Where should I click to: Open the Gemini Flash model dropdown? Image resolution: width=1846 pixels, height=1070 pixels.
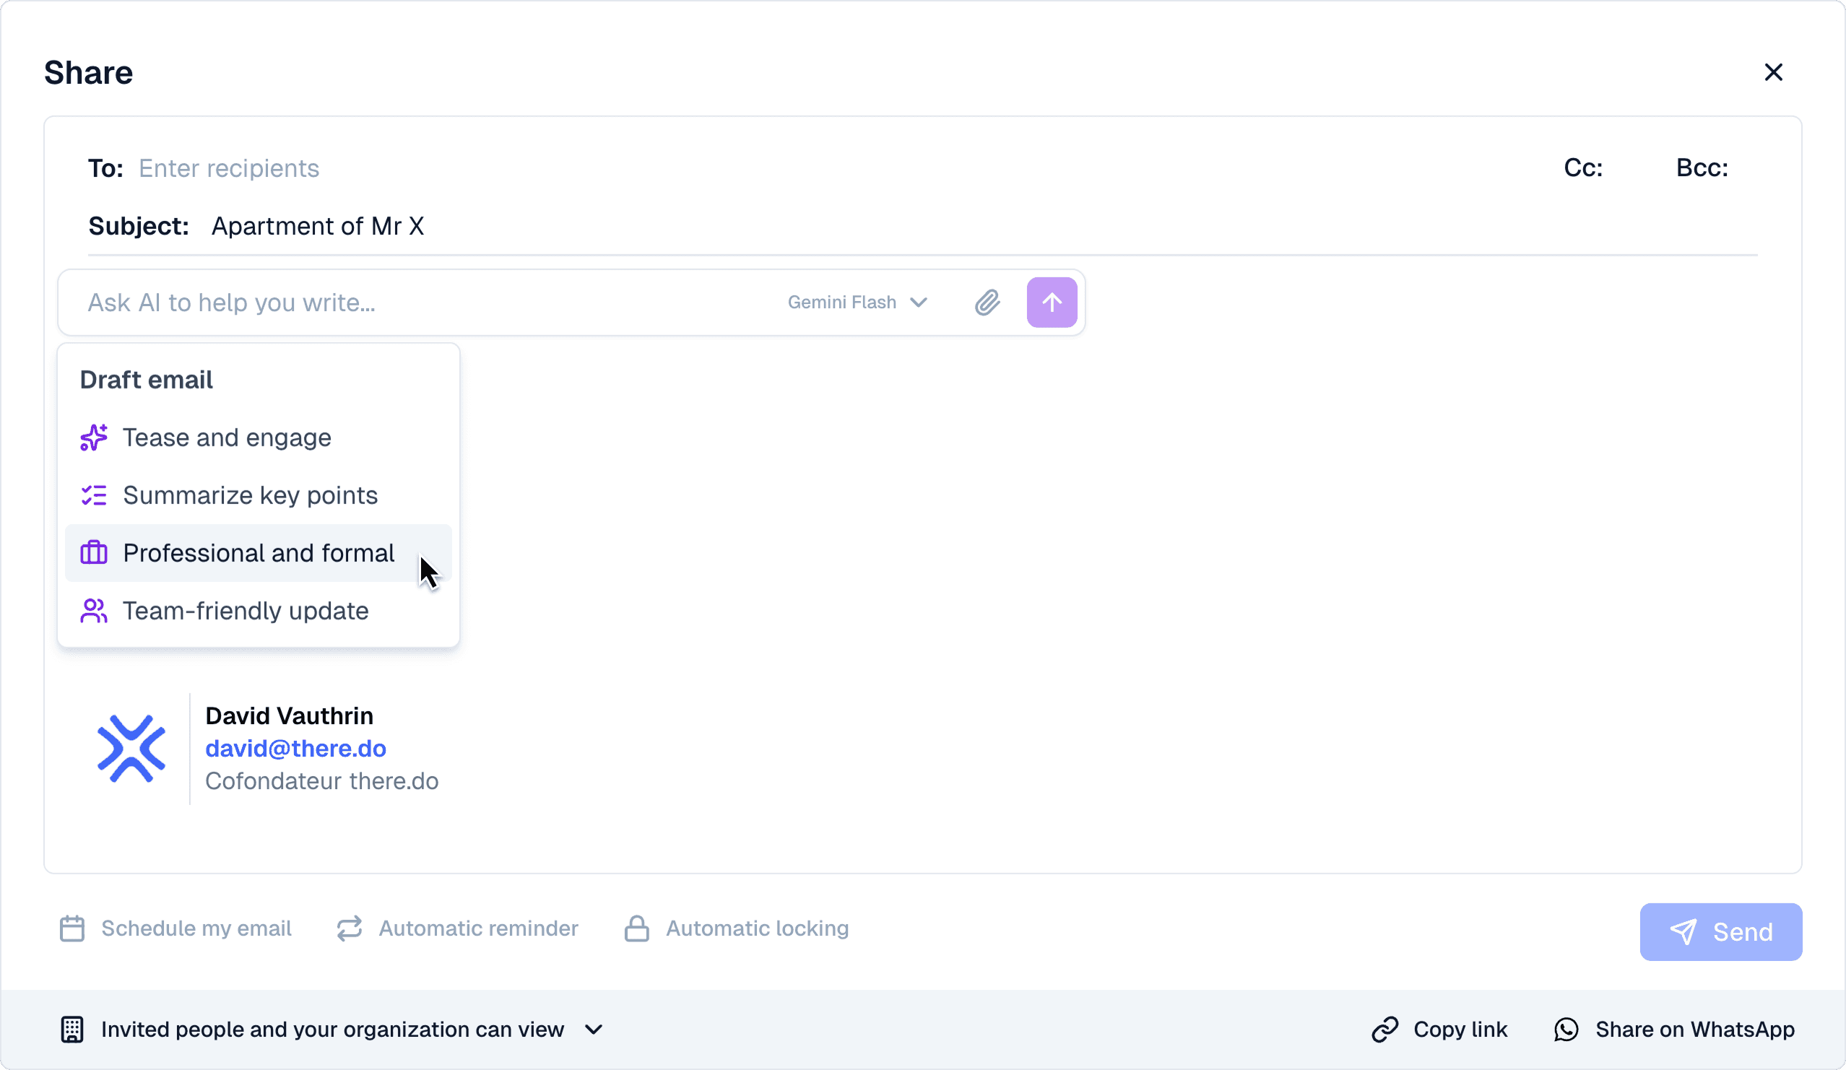(x=857, y=303)
